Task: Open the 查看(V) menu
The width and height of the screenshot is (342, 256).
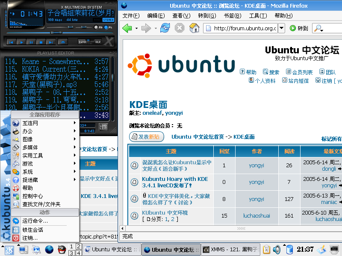Action: coord(181,16)
